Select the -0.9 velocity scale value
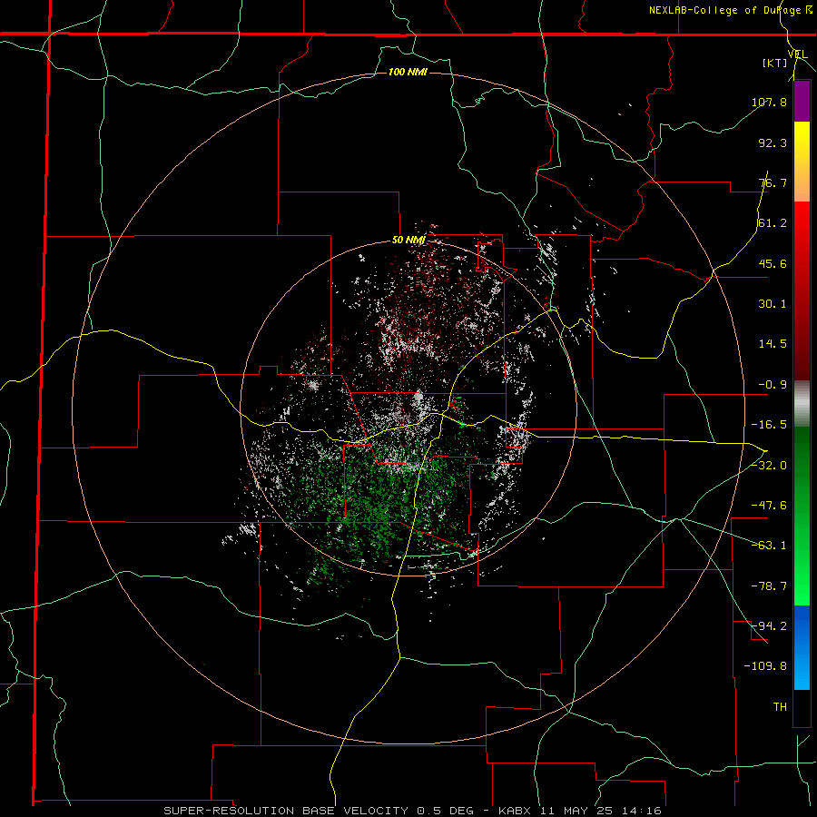This screenshot has height=817, width=817. (x=773, y=385)
